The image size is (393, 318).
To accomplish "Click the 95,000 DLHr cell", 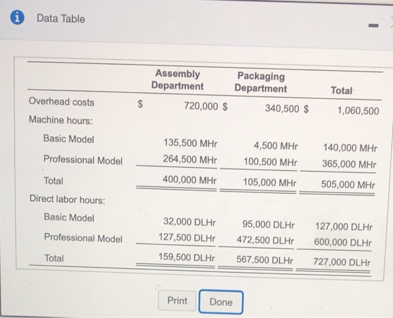I will 268,225.
